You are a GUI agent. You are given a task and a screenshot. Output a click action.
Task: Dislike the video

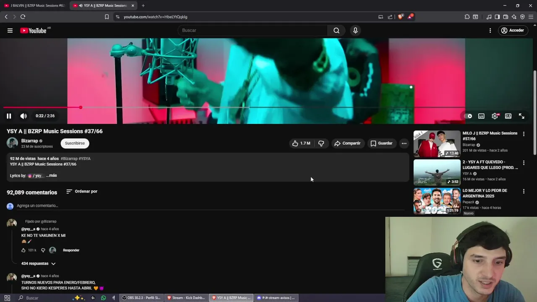click(321, 143)
